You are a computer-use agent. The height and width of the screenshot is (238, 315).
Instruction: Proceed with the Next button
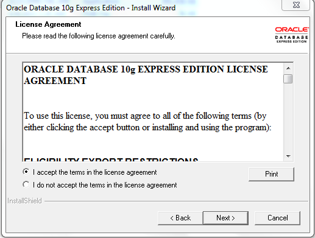pos(225,218)
